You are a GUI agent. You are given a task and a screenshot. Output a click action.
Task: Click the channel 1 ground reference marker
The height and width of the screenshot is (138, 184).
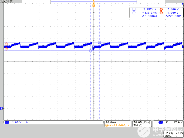tap(1, 108)
